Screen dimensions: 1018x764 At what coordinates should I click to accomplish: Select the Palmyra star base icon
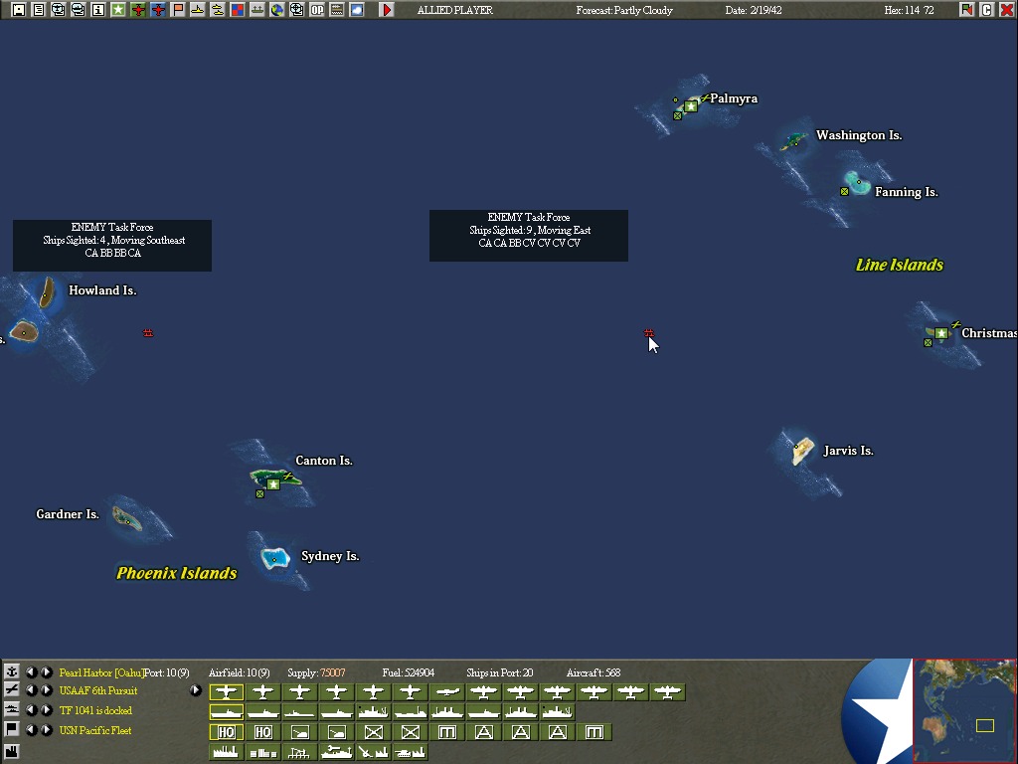click(x=691, y=106)
